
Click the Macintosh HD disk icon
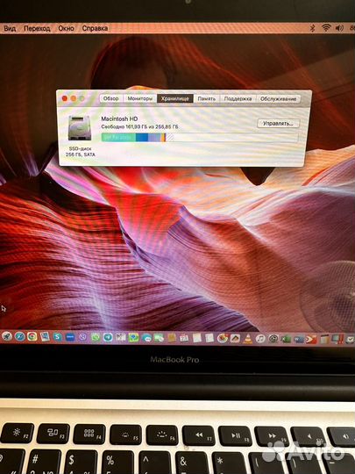pyautogui.click(x=80, y=128)
